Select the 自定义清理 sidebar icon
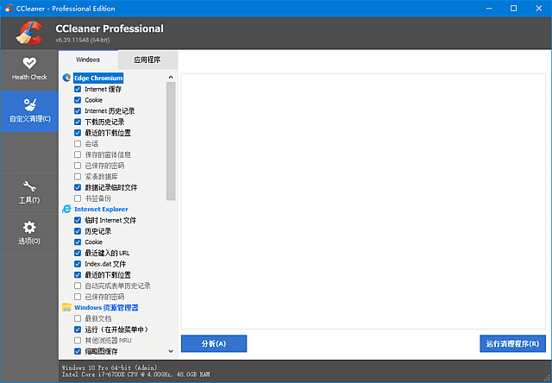 [x=29, y=110]
